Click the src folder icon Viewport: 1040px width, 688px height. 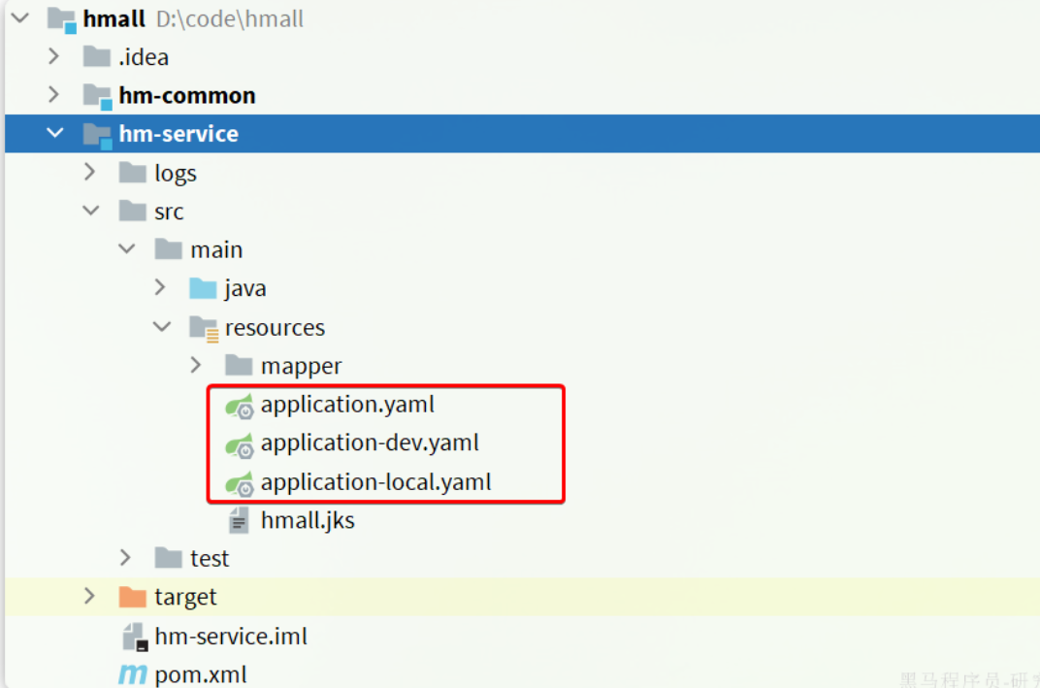(x=133, y=211)
